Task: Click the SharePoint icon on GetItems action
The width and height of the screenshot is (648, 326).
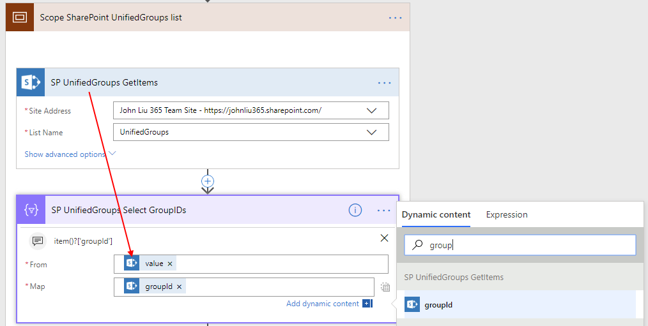Action: coord(31,82)
